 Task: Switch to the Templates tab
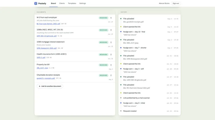72,3
